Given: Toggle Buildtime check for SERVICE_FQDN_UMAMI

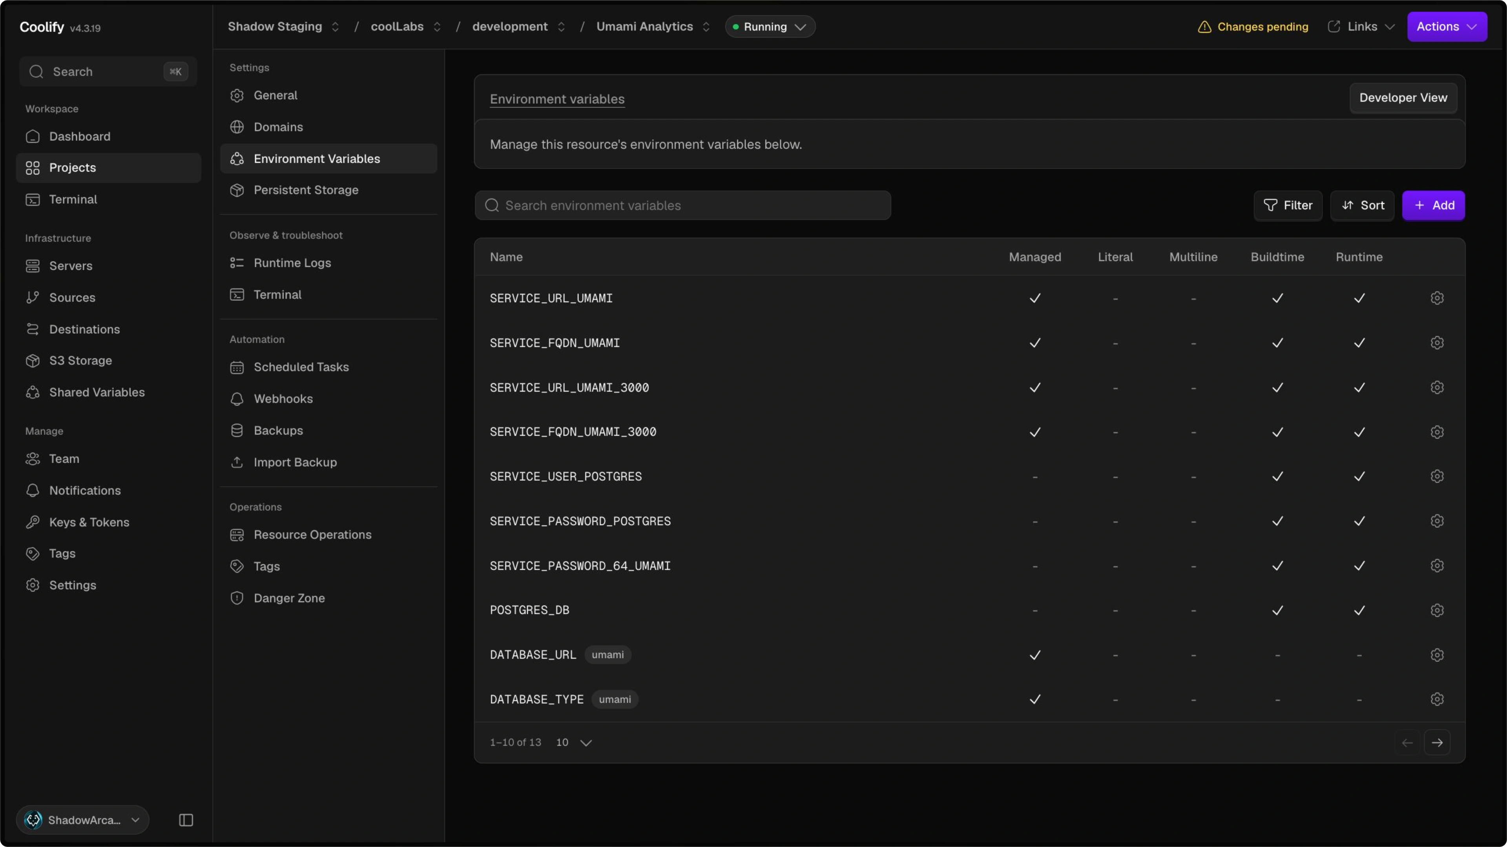Looking at the screenshot, I should point(1277,343).
